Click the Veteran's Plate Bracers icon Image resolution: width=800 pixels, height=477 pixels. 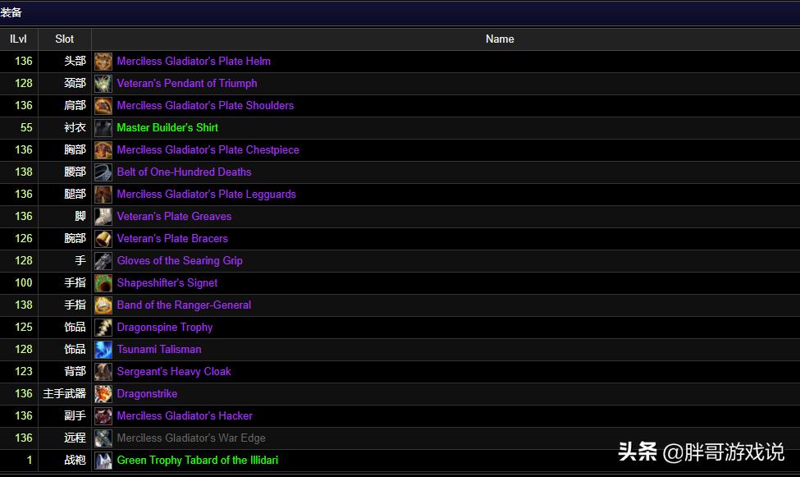(x=103, y=239)
